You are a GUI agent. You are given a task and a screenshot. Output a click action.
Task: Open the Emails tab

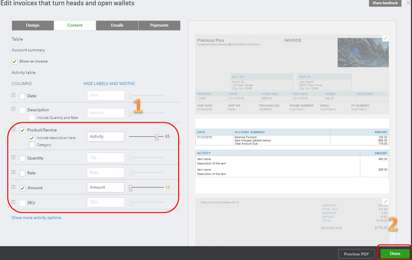117,25
